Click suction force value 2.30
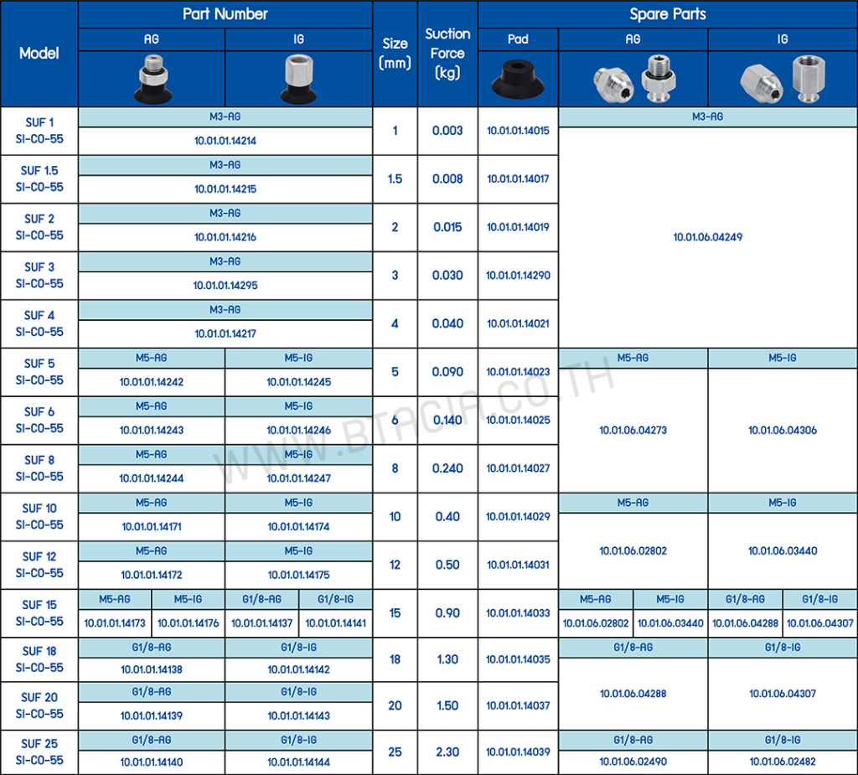858x775 pixels. [447, 752]
